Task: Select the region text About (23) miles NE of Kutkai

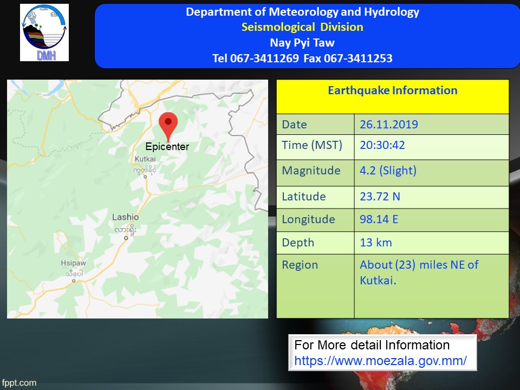Action: point(419,272)
